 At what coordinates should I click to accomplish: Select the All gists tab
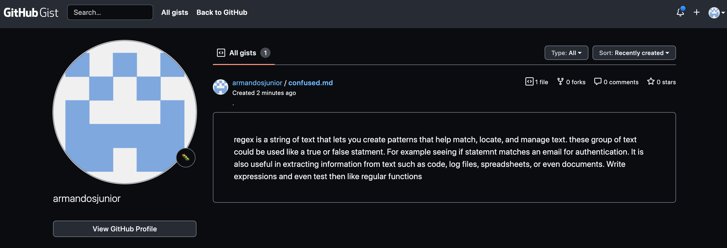click(243, 53)
